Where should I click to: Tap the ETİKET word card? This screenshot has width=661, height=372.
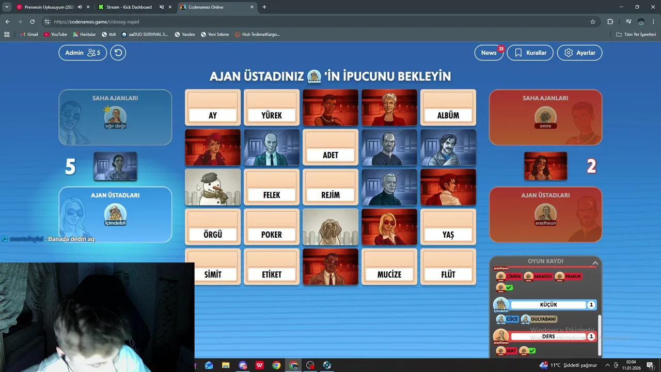click(272, 267)
